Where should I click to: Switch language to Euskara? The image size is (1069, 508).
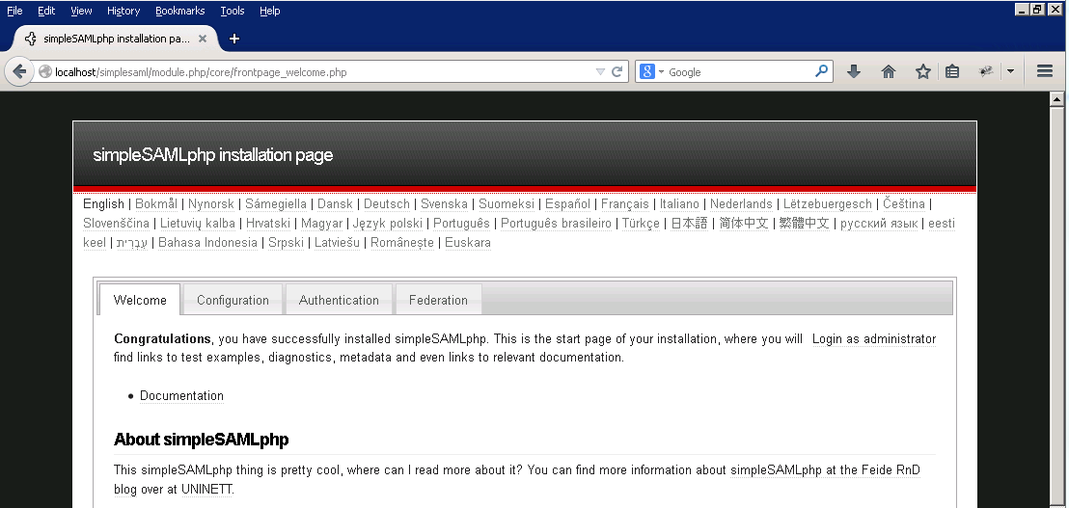[468, 242]
